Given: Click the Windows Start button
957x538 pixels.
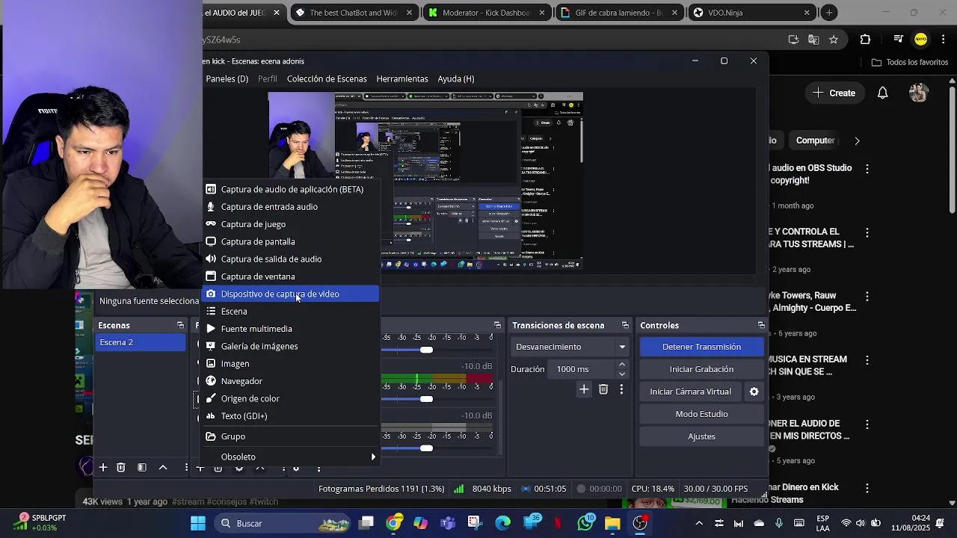Looking at the screenshot, I should pos(198,523).
